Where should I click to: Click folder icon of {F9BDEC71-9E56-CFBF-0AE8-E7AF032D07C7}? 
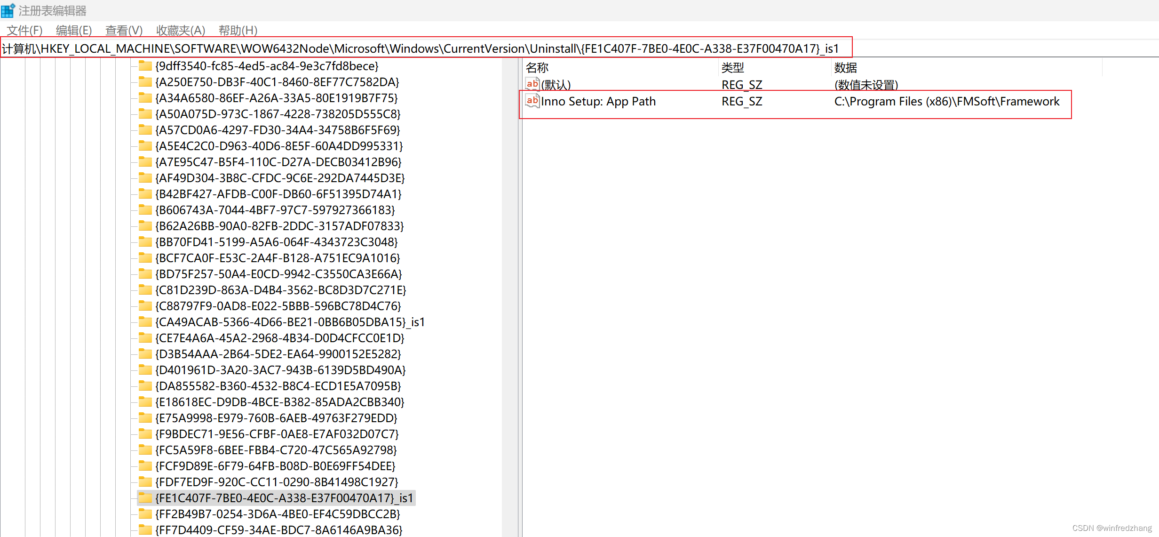[145, 433]
